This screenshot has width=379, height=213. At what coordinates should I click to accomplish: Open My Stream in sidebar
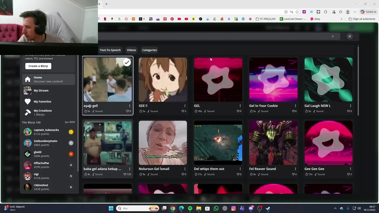click(49, 91)
